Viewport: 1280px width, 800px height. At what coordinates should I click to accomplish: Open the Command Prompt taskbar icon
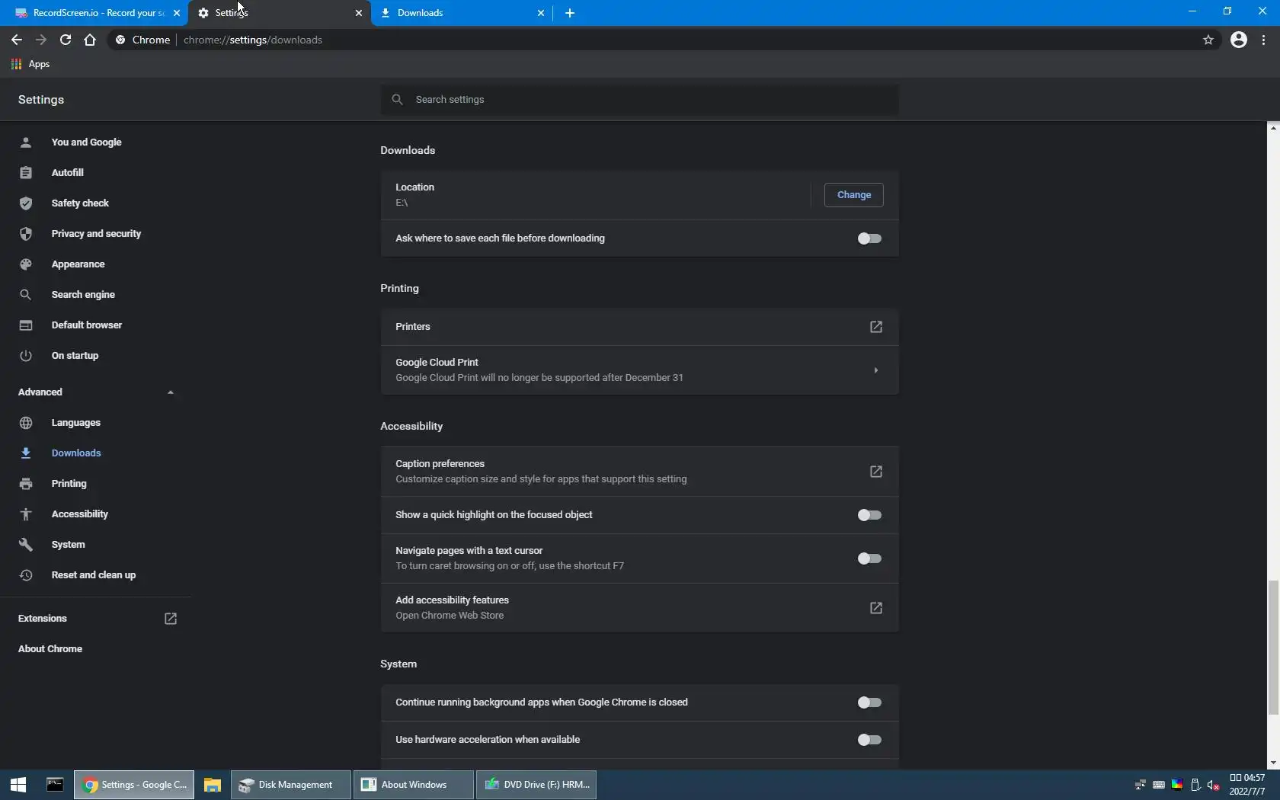(x=55, y=785)
